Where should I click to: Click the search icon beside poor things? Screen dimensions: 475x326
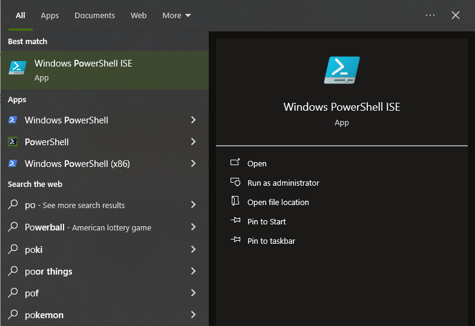point(13,271)
